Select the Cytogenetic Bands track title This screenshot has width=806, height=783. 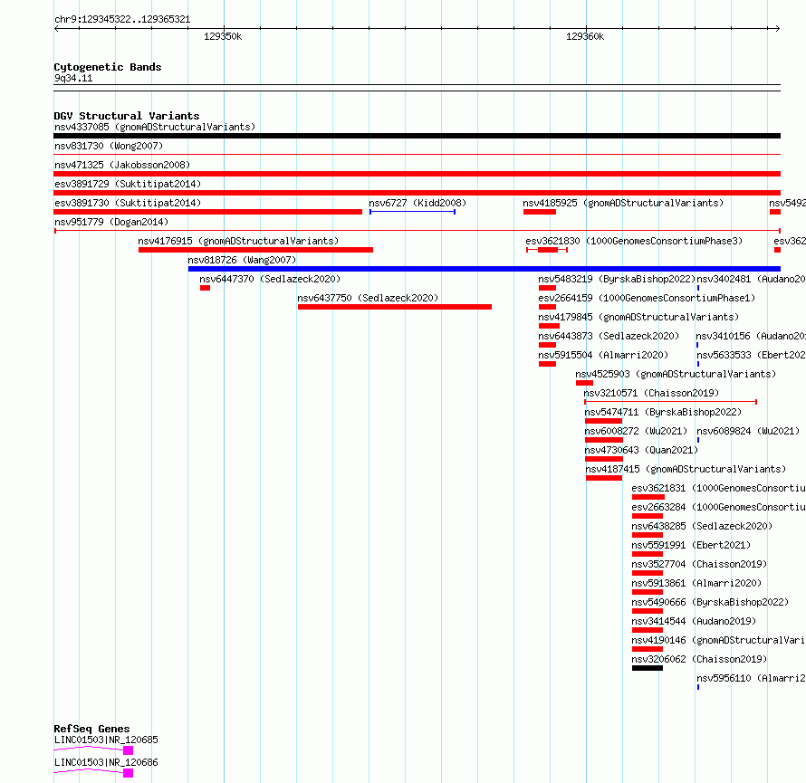click(x=108, y=67)
